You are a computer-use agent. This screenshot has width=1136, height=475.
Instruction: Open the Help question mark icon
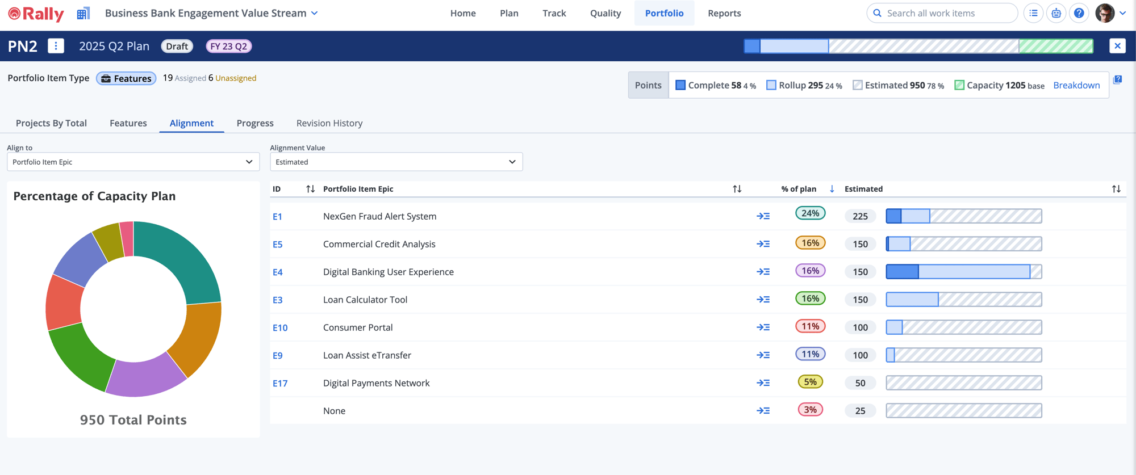coord(1079,13)
